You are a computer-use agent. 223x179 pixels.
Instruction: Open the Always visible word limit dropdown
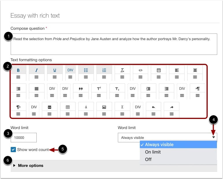point(167,137)
